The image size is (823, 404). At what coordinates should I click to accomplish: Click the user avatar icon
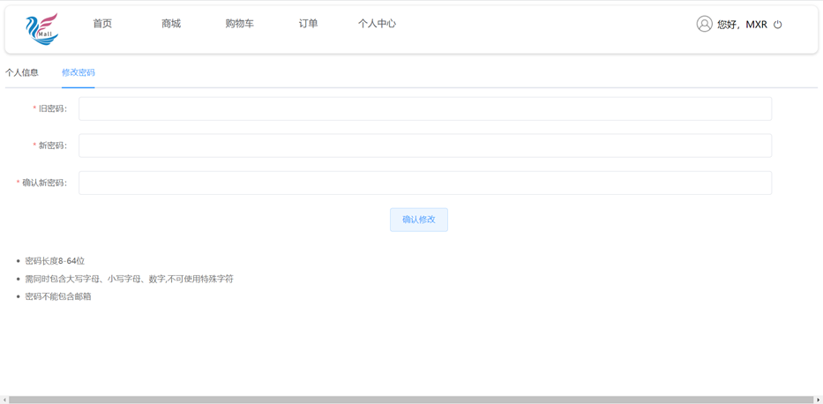pyautogui.click(x=705, y=24)
